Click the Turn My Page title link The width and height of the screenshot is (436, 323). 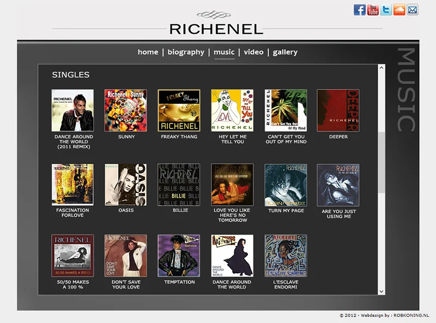286,211
